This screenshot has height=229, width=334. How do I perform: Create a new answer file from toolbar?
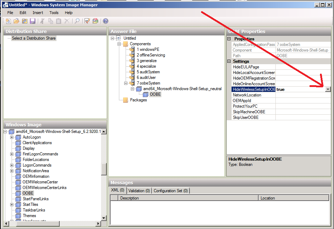tap(8, 21)
